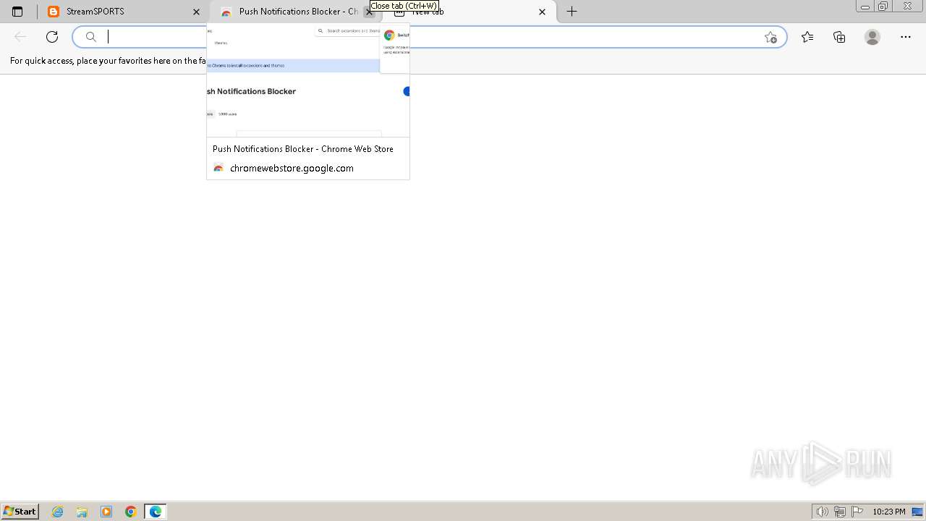Click chromewebstore.google.com in tab preview
The height and width of the screenshot is (521, 926).
(x=292, y=168)
